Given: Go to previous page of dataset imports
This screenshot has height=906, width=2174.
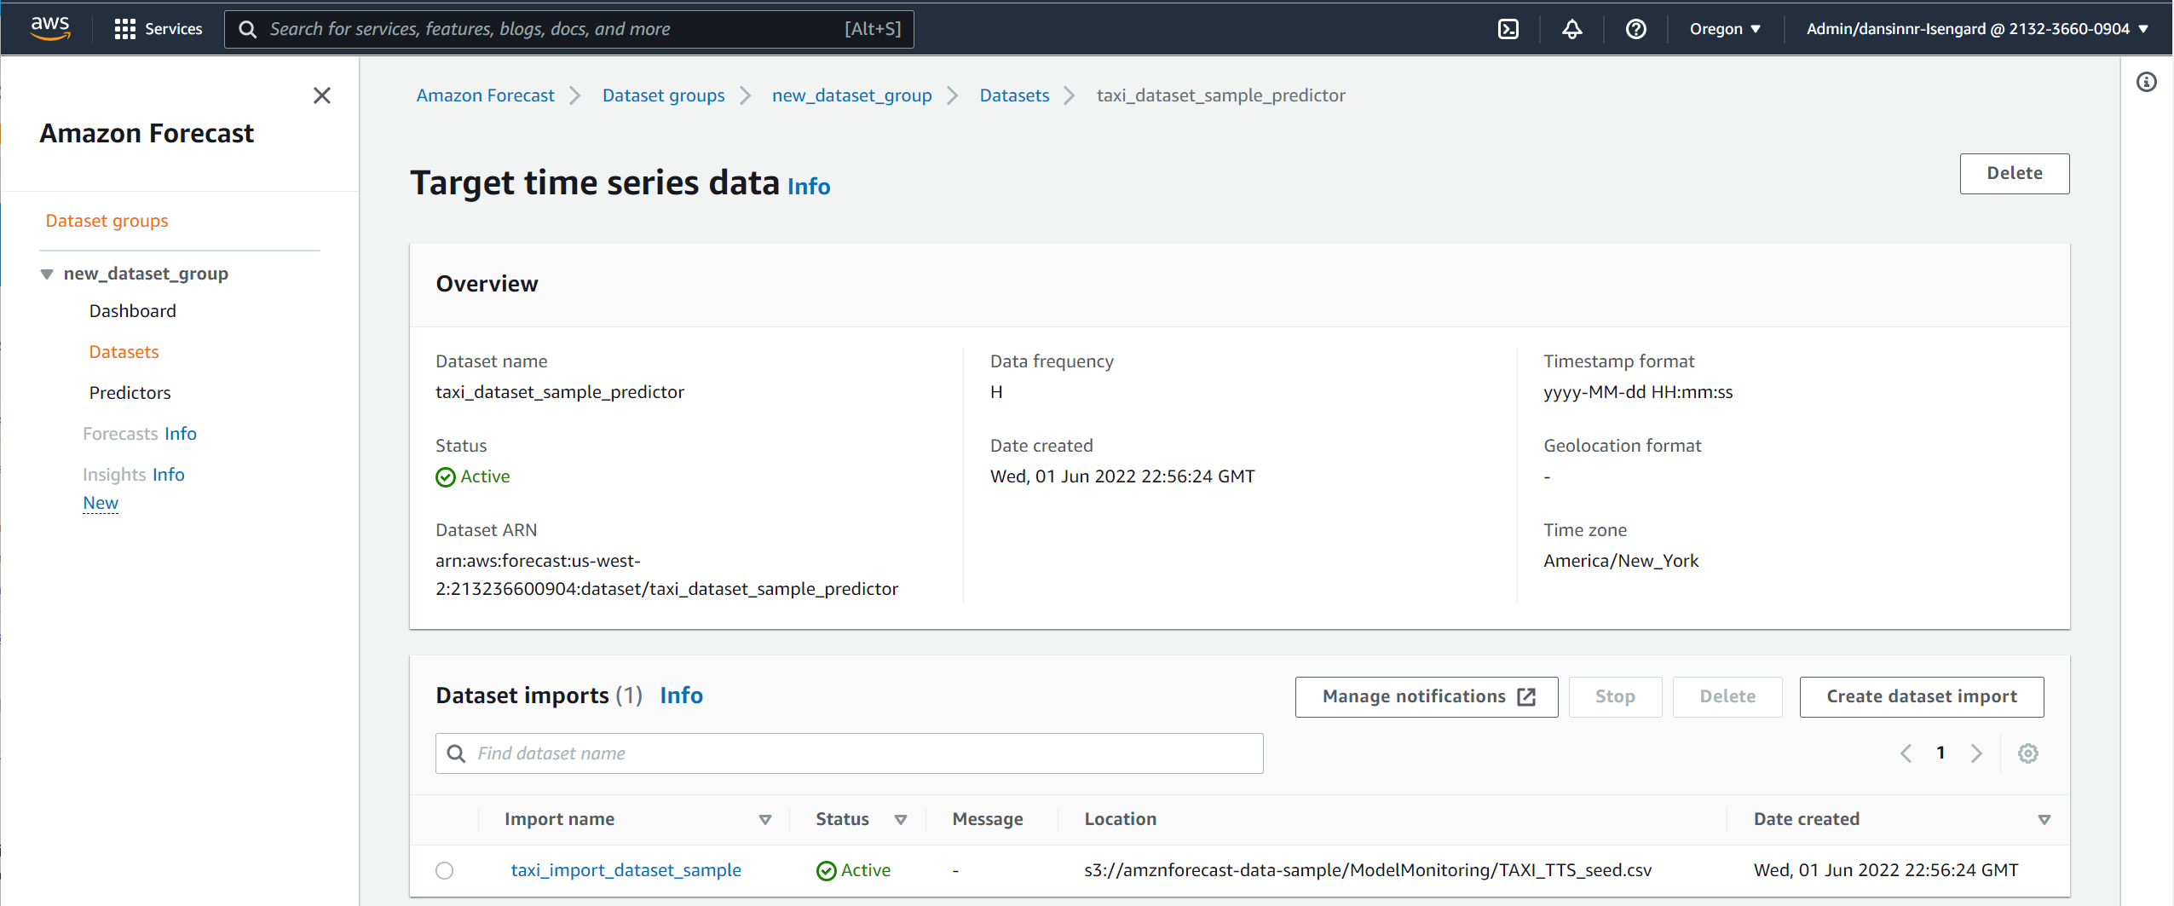Looking at the screenshot, I should pyautogui.click(x=1906, y=753).
